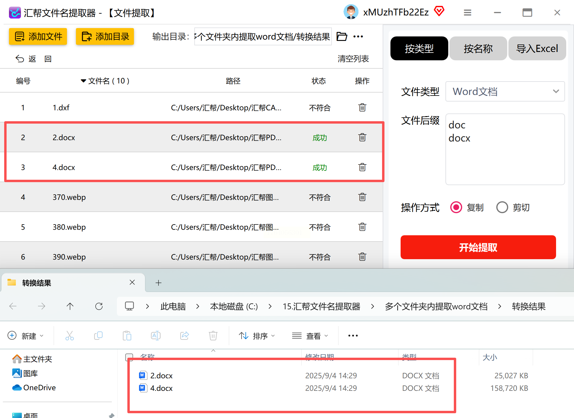The height and width of the screenshot is (418, 574).
Task: Select the 剪切 cut radio button
Action: (x=502, y=207)
